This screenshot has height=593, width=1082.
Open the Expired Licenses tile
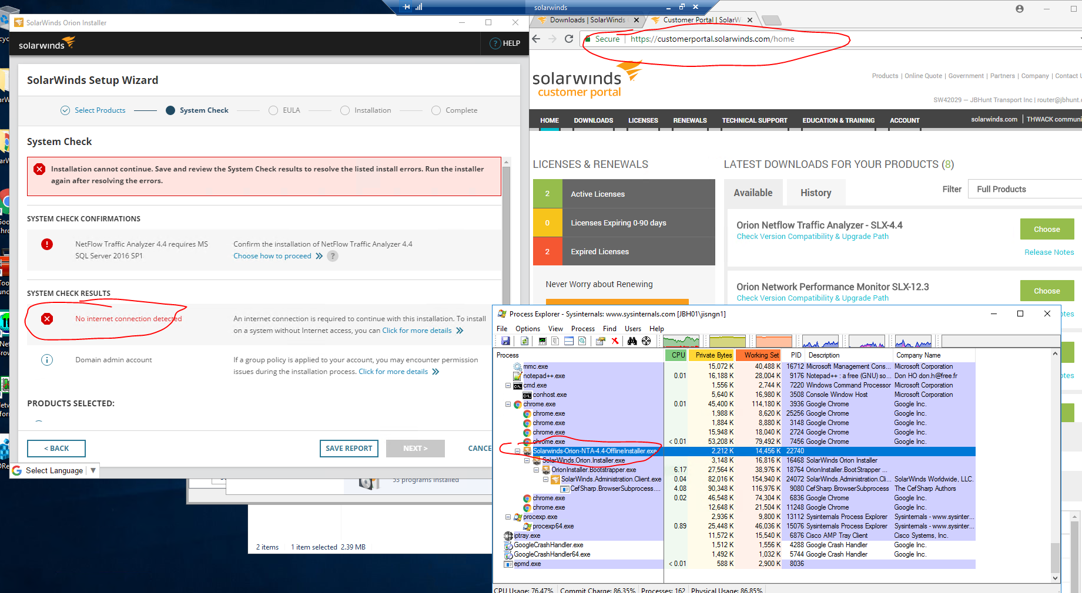click(x=624, y=251)
